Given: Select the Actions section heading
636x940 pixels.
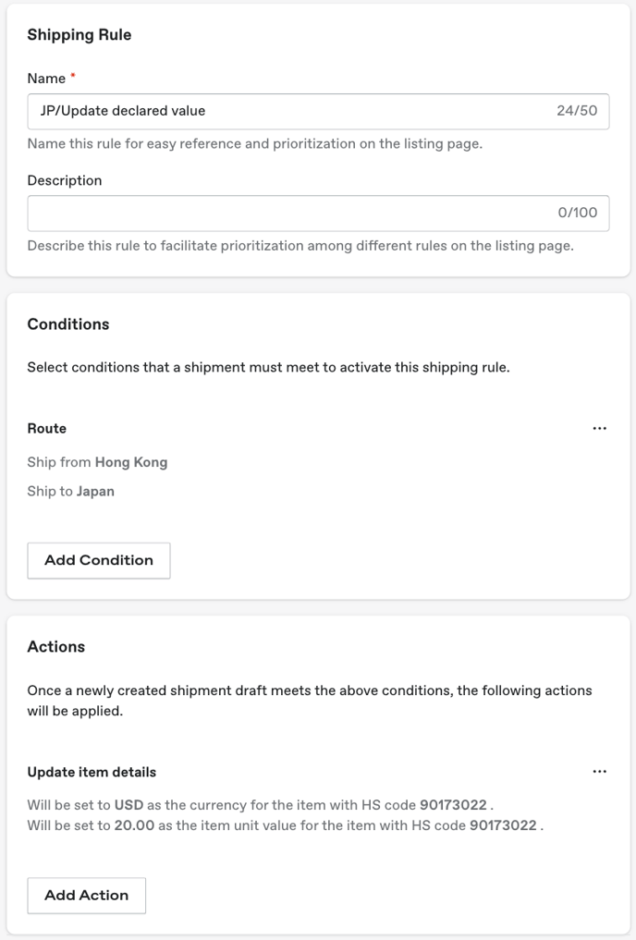Looking at the screenshot, I should click(56, 647).
